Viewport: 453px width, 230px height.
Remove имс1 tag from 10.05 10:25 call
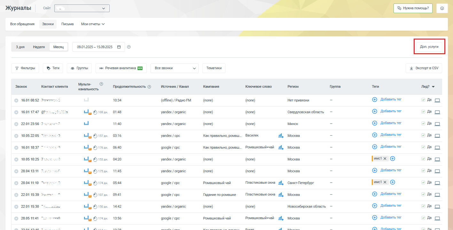pyautogui.click(x=385, y=159)
